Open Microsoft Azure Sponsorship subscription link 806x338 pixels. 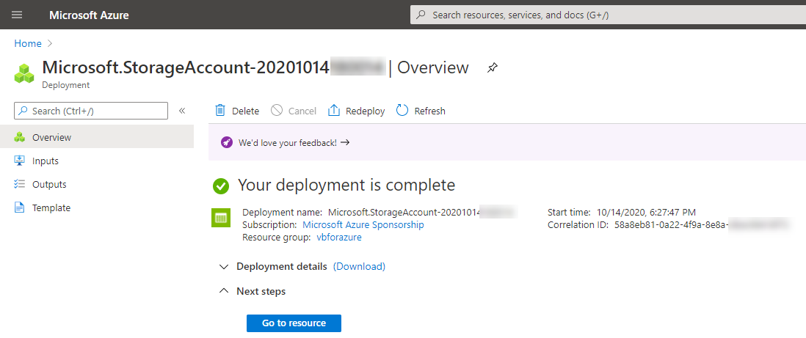click(x=363, y=225)
